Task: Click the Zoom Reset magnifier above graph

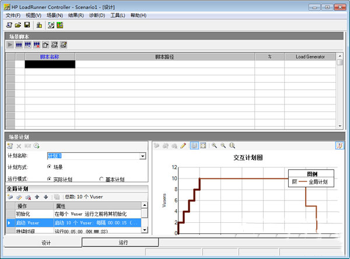Action: [232, 146]
